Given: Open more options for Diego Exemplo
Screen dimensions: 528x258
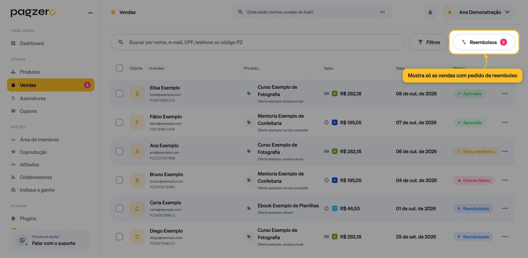Looking at the screenshot, I should (x=505, y=237).
